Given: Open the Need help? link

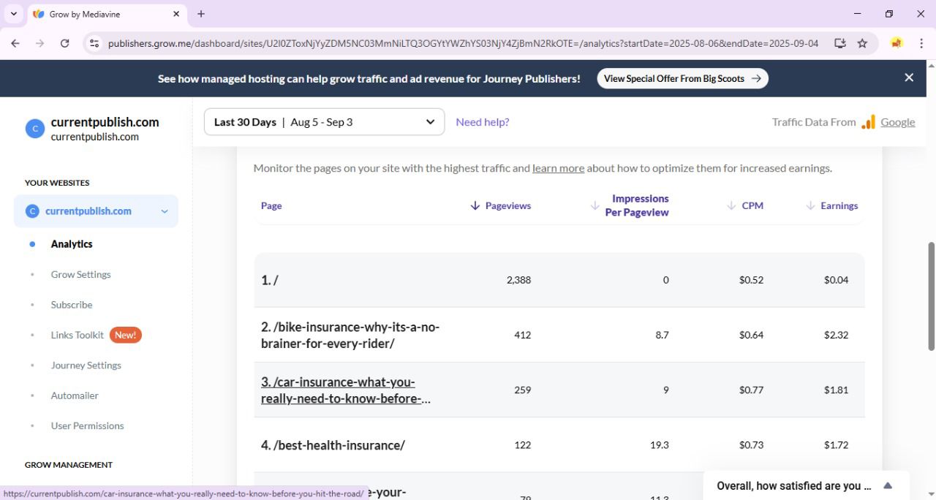Looking at the screenshot, I should pos(483,122).
